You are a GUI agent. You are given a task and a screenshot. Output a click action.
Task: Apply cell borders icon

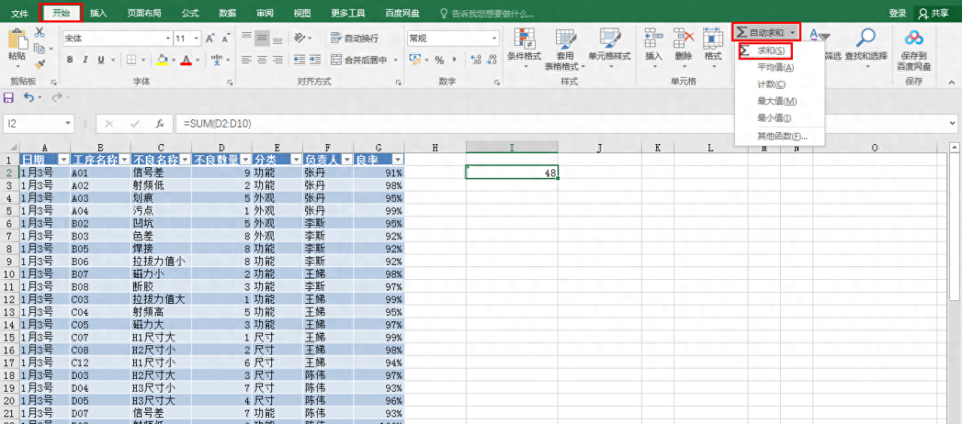[x=132, y=60]
